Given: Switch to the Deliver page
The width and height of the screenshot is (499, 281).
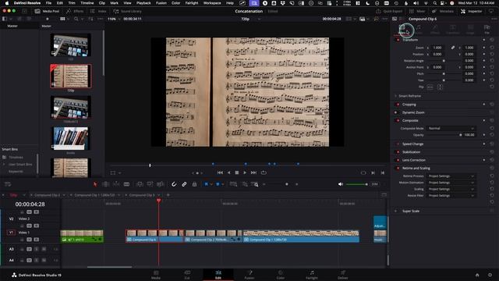Looking at the screenshot, I should pyautogui.click(x=343, y=275).
